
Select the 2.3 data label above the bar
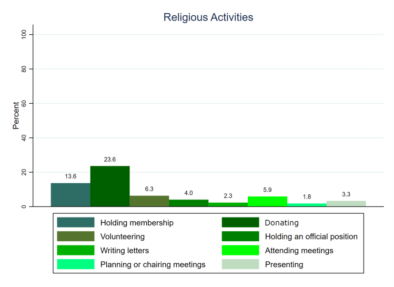[228, 195]
